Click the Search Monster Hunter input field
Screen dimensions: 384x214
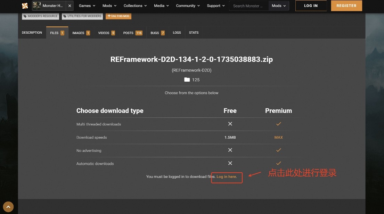click(x=248, y=6)
